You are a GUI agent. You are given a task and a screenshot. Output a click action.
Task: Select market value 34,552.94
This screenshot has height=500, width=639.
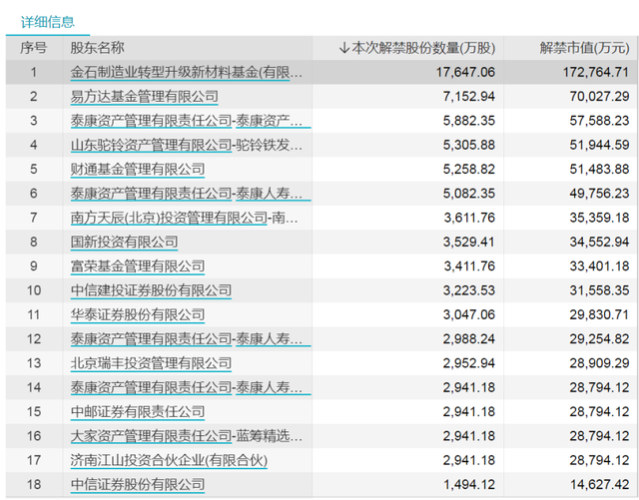click(x=599, y=243)
